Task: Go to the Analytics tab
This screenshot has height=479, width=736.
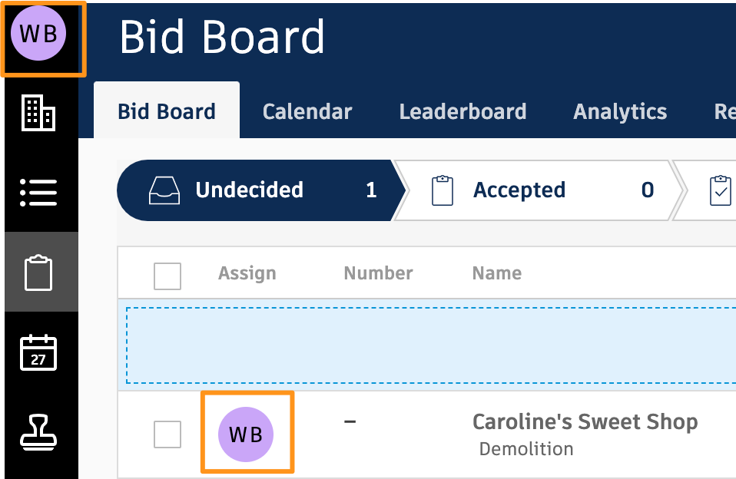Action: [x=620, y=111]
